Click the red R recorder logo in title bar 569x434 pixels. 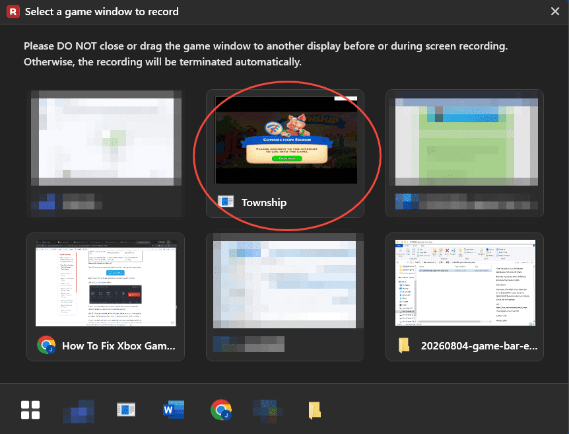[x=13, y=12]
